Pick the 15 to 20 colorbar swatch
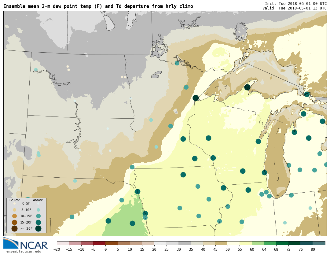Screen dimensions: 330x255 (148, 243)
